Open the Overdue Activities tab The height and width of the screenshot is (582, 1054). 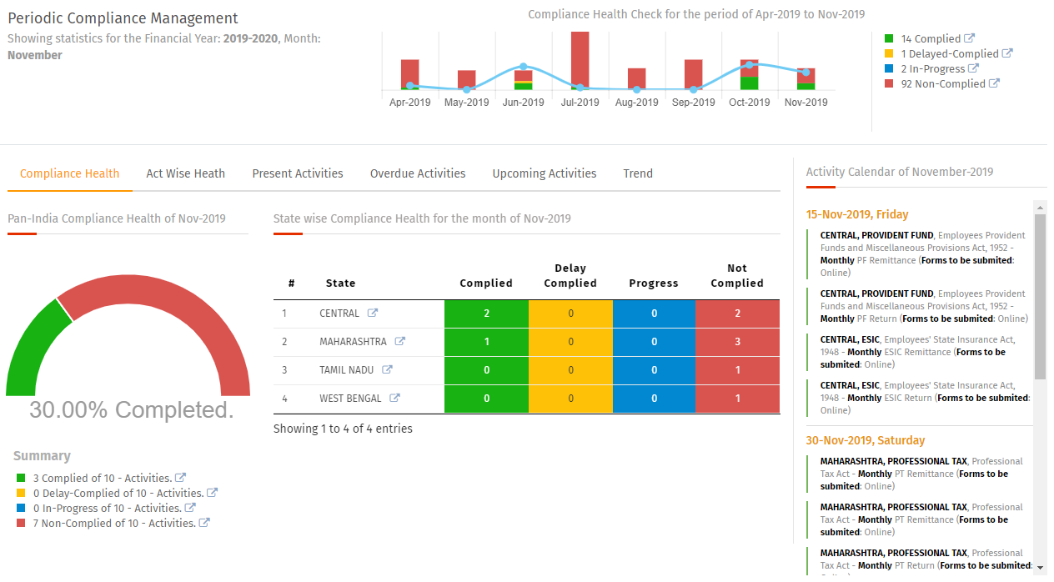[417, 173]
